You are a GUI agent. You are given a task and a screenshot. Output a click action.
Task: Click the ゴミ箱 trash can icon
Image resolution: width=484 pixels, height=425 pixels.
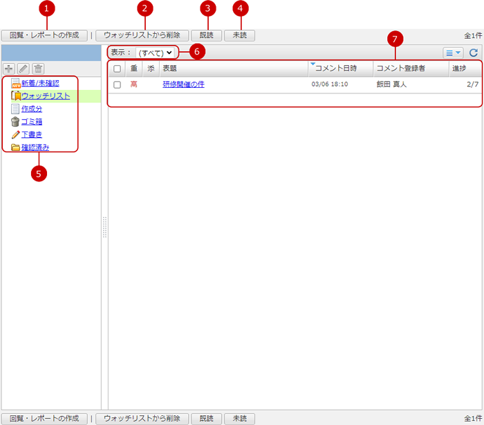pyautogui.click(x=15, y=121)
